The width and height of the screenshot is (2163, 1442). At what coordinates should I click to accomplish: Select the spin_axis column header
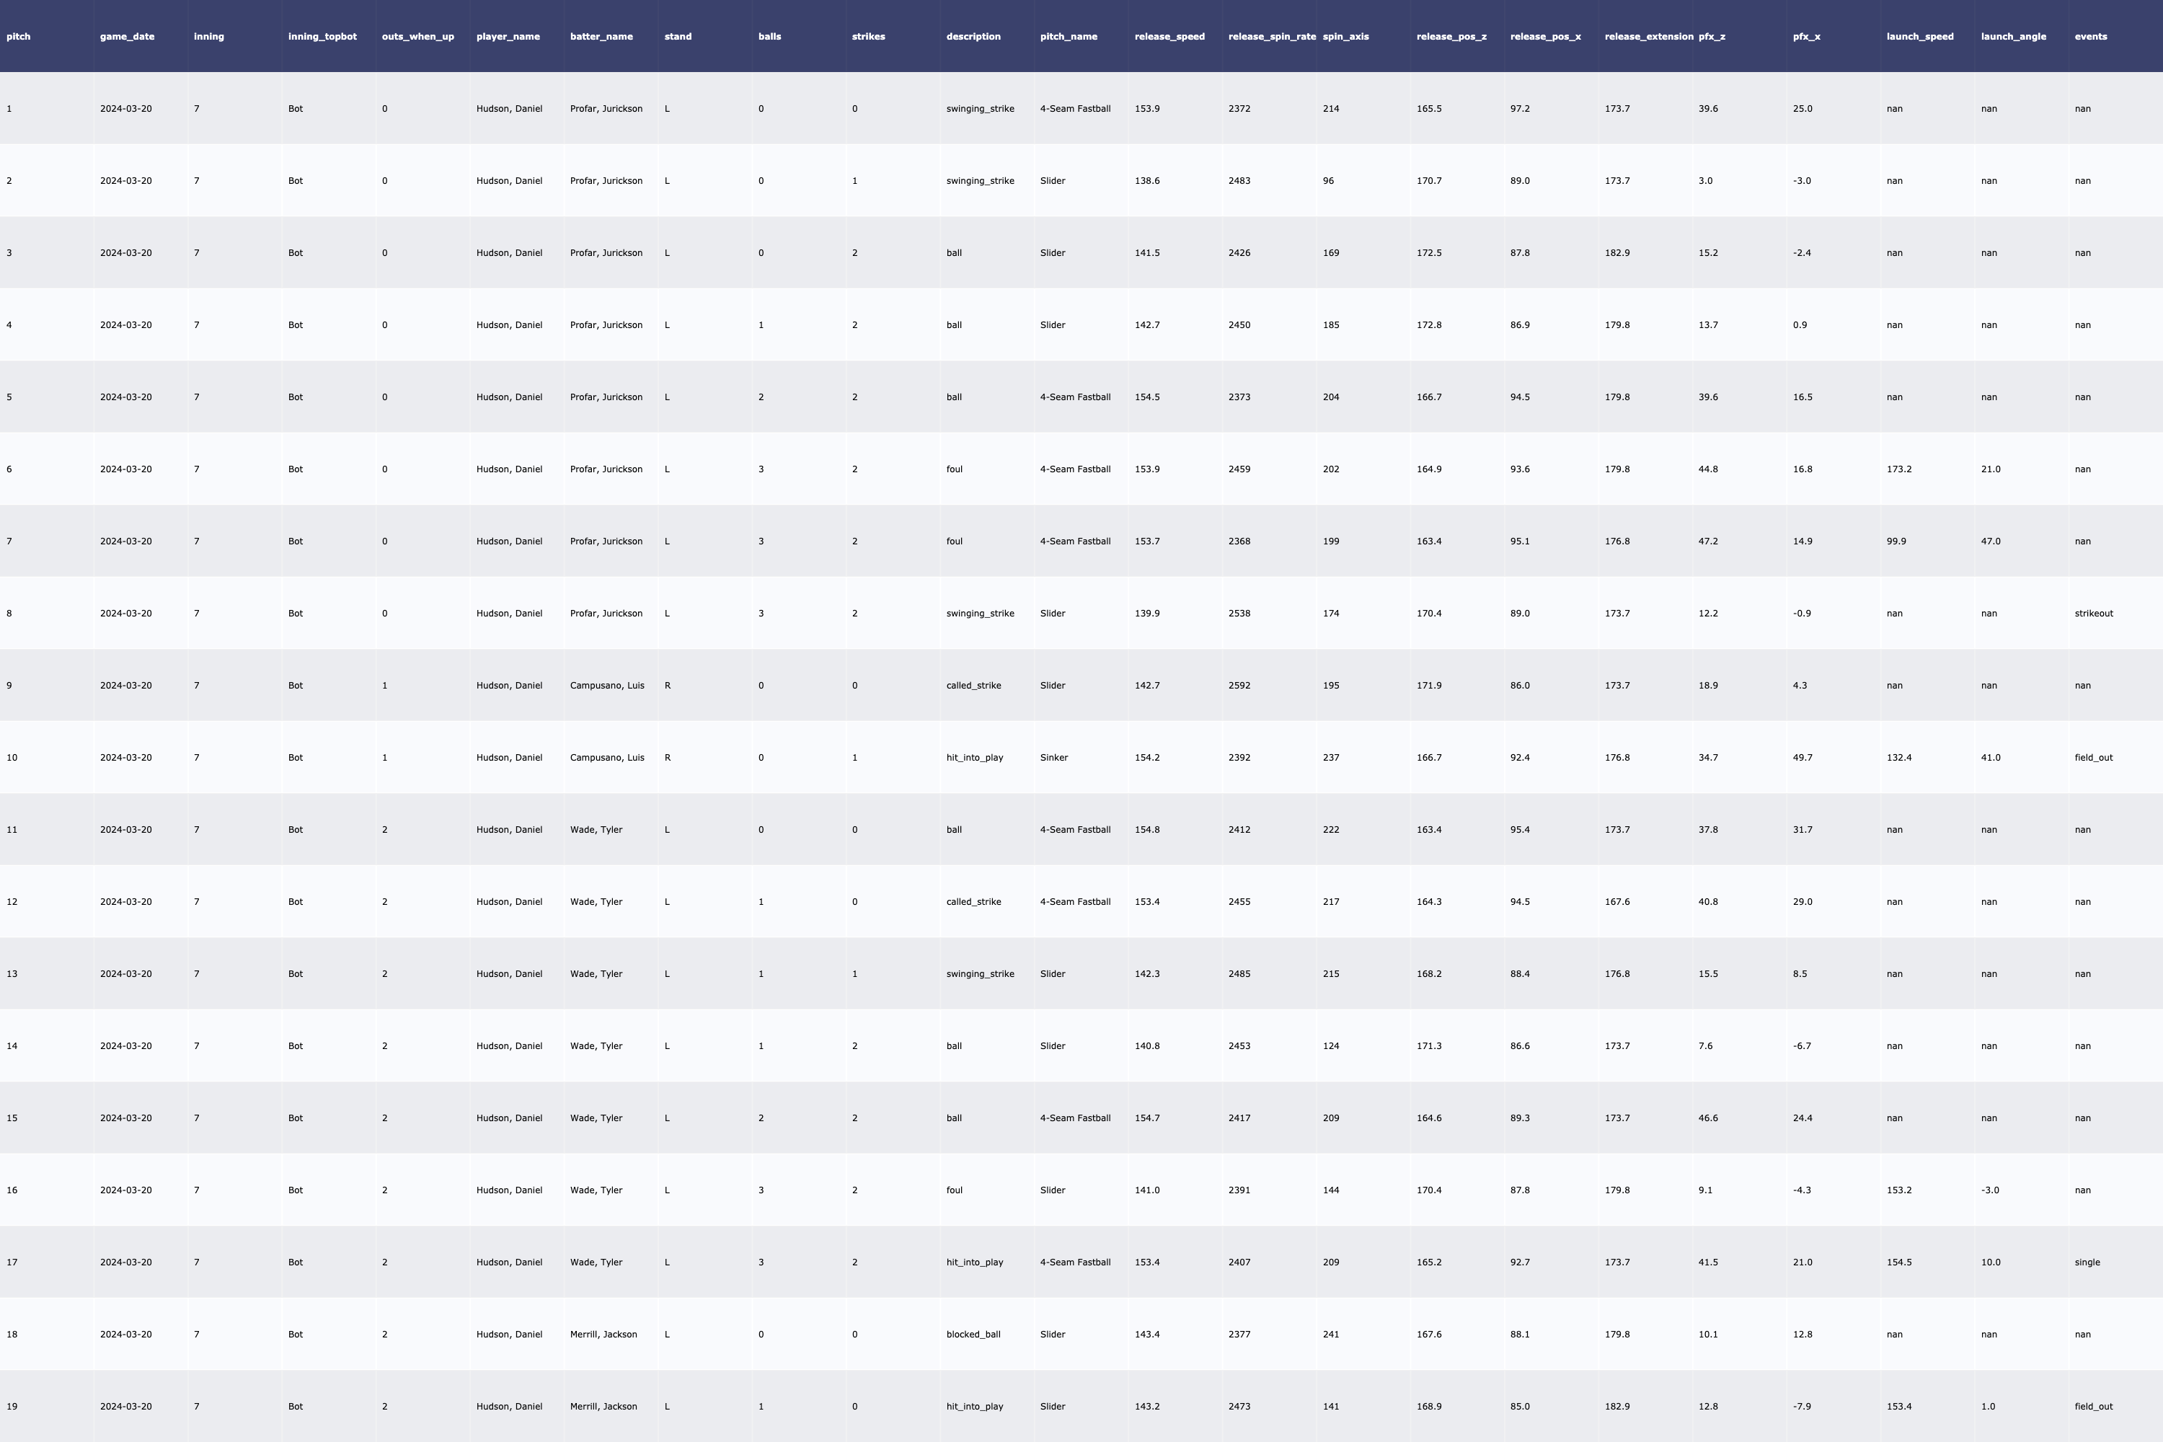[1345, 37]
